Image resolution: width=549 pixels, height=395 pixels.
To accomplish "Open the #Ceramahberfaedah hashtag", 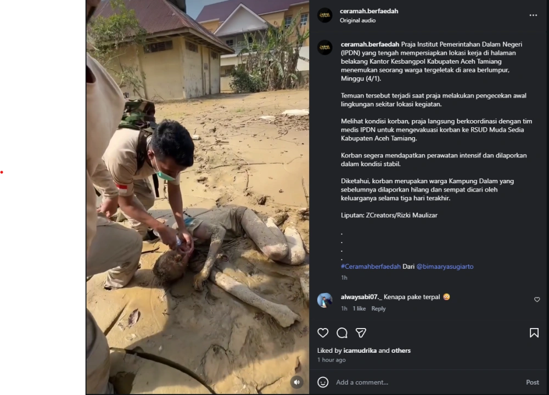I will (371, 266).
